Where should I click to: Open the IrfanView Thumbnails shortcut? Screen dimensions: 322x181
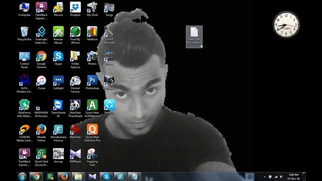coord(75,109)
